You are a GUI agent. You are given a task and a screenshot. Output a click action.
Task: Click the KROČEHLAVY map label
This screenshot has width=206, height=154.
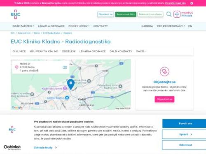point(87,105)
